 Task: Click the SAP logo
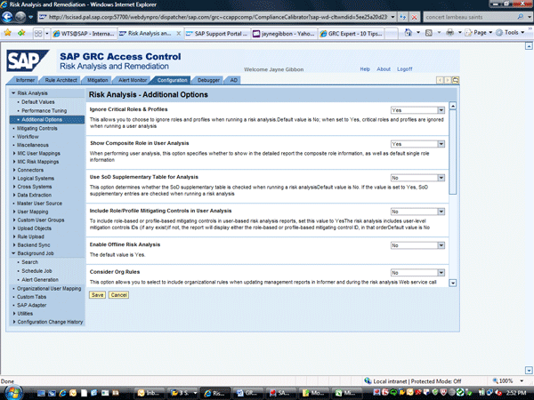[28, 60]
